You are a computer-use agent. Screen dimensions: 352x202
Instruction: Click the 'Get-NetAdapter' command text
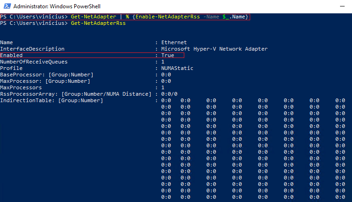[94, 17]
